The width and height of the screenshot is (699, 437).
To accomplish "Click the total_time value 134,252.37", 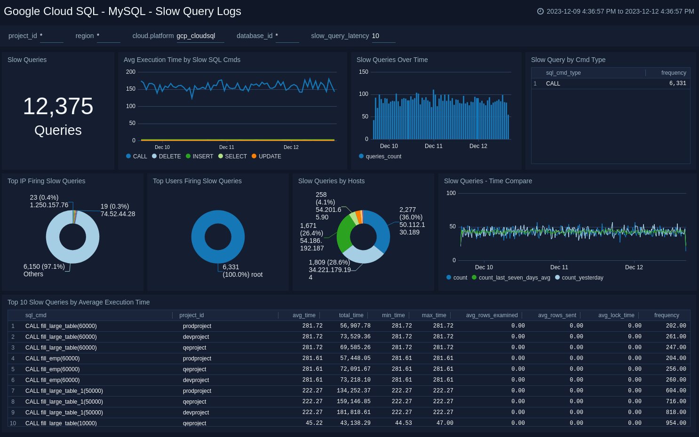I will pos(353,391).
